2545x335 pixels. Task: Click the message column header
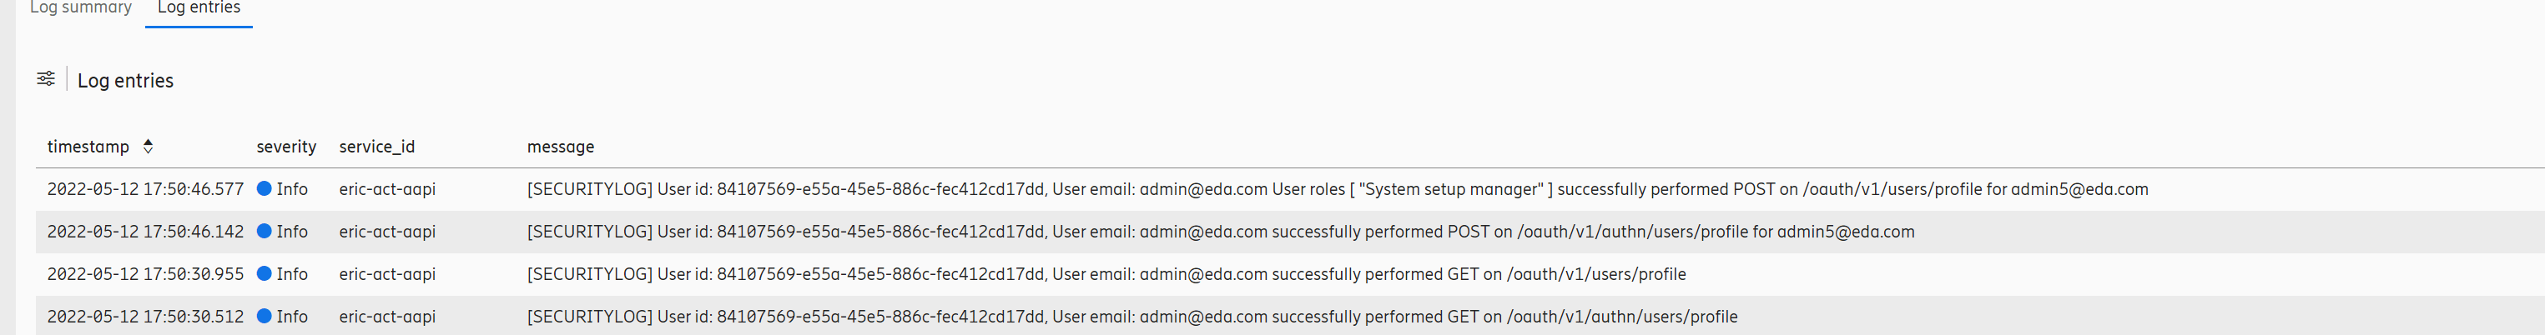(x=560, y=146)
